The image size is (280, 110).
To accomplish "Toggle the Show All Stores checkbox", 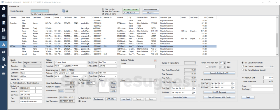I will click(103, 14).
